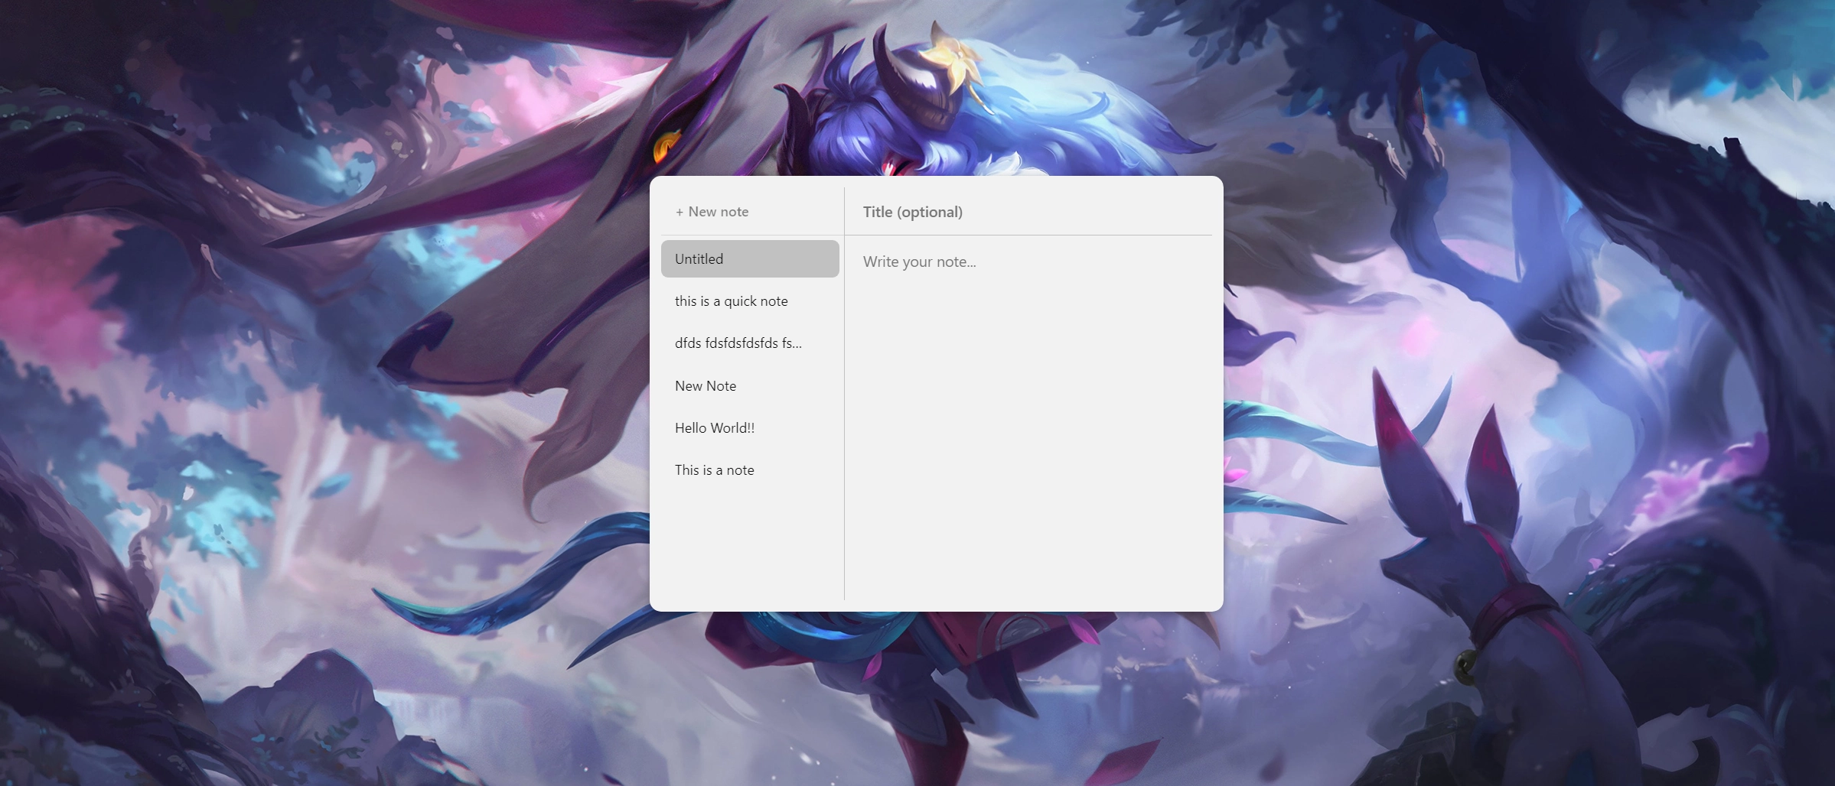Image resolution: width=1835 pixels, height=786 pixels.
Task: Open the "this is a quick note" entry
Action: pos(731,301)
